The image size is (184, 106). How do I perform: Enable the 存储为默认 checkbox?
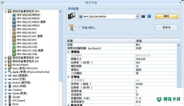point(80,28)
